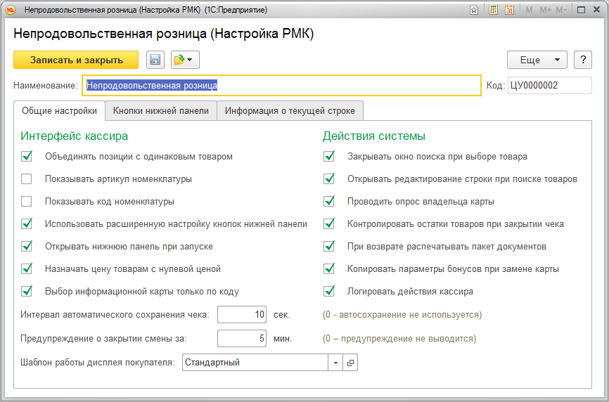
Task: Click the auto-save interval field showing 10
Action: coord(243,314)
